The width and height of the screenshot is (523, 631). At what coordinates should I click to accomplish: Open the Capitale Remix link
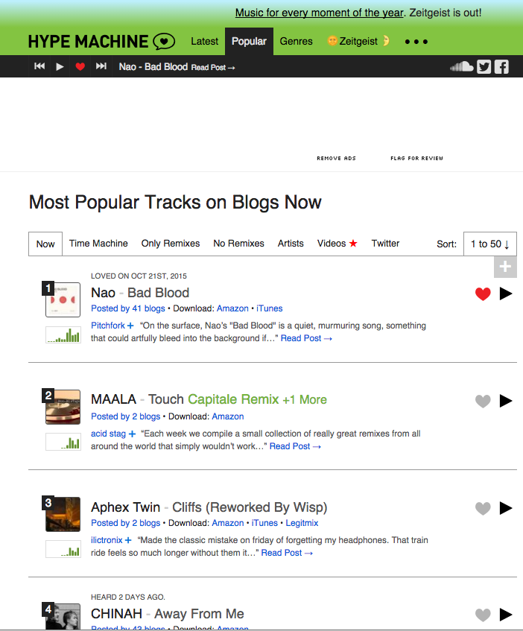point(233,399)
